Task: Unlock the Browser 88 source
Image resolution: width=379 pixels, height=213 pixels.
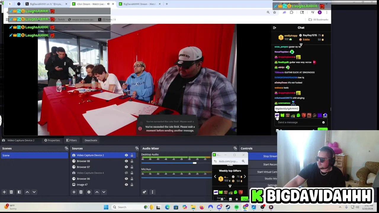Action: click(x=132, y=161)
